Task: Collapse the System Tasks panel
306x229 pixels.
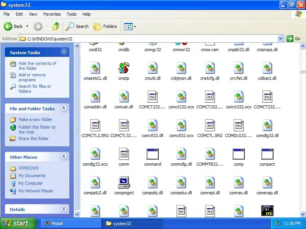Action: click(64, 52)
